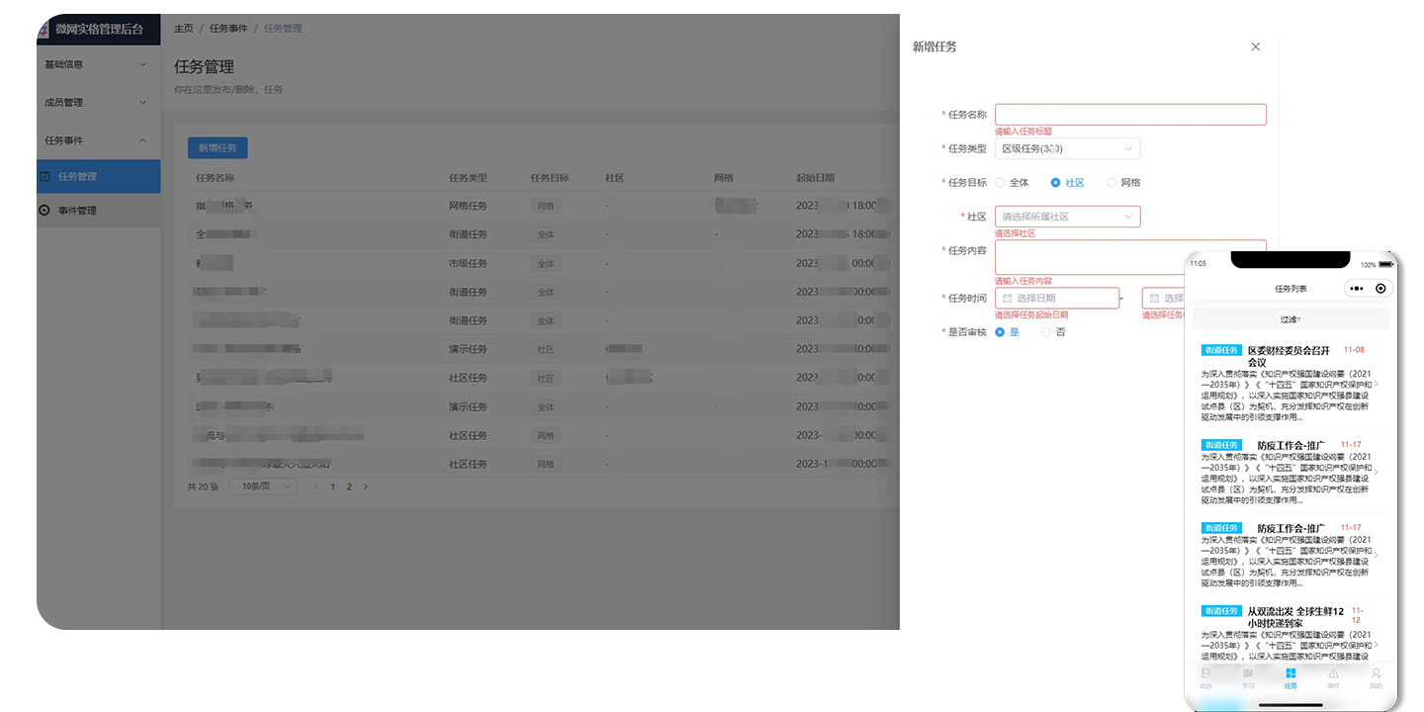This screenshot has width=1424, height=712.
Task: Choose 否 for 是否审核
Action: coord(1046,332)
